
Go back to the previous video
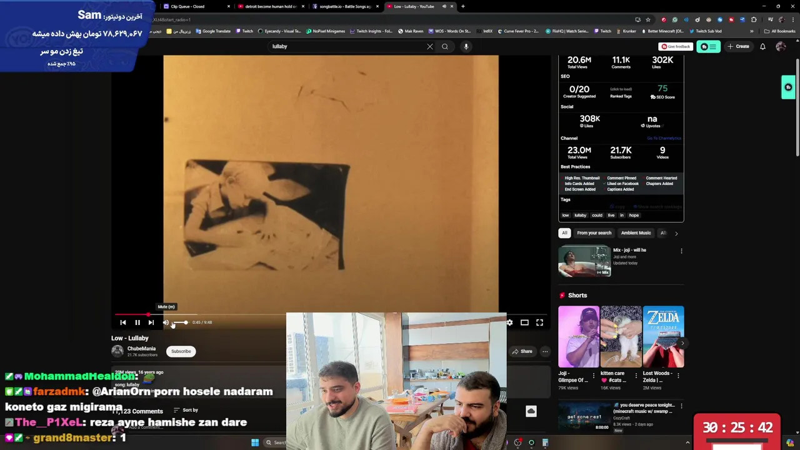[123, 322]
